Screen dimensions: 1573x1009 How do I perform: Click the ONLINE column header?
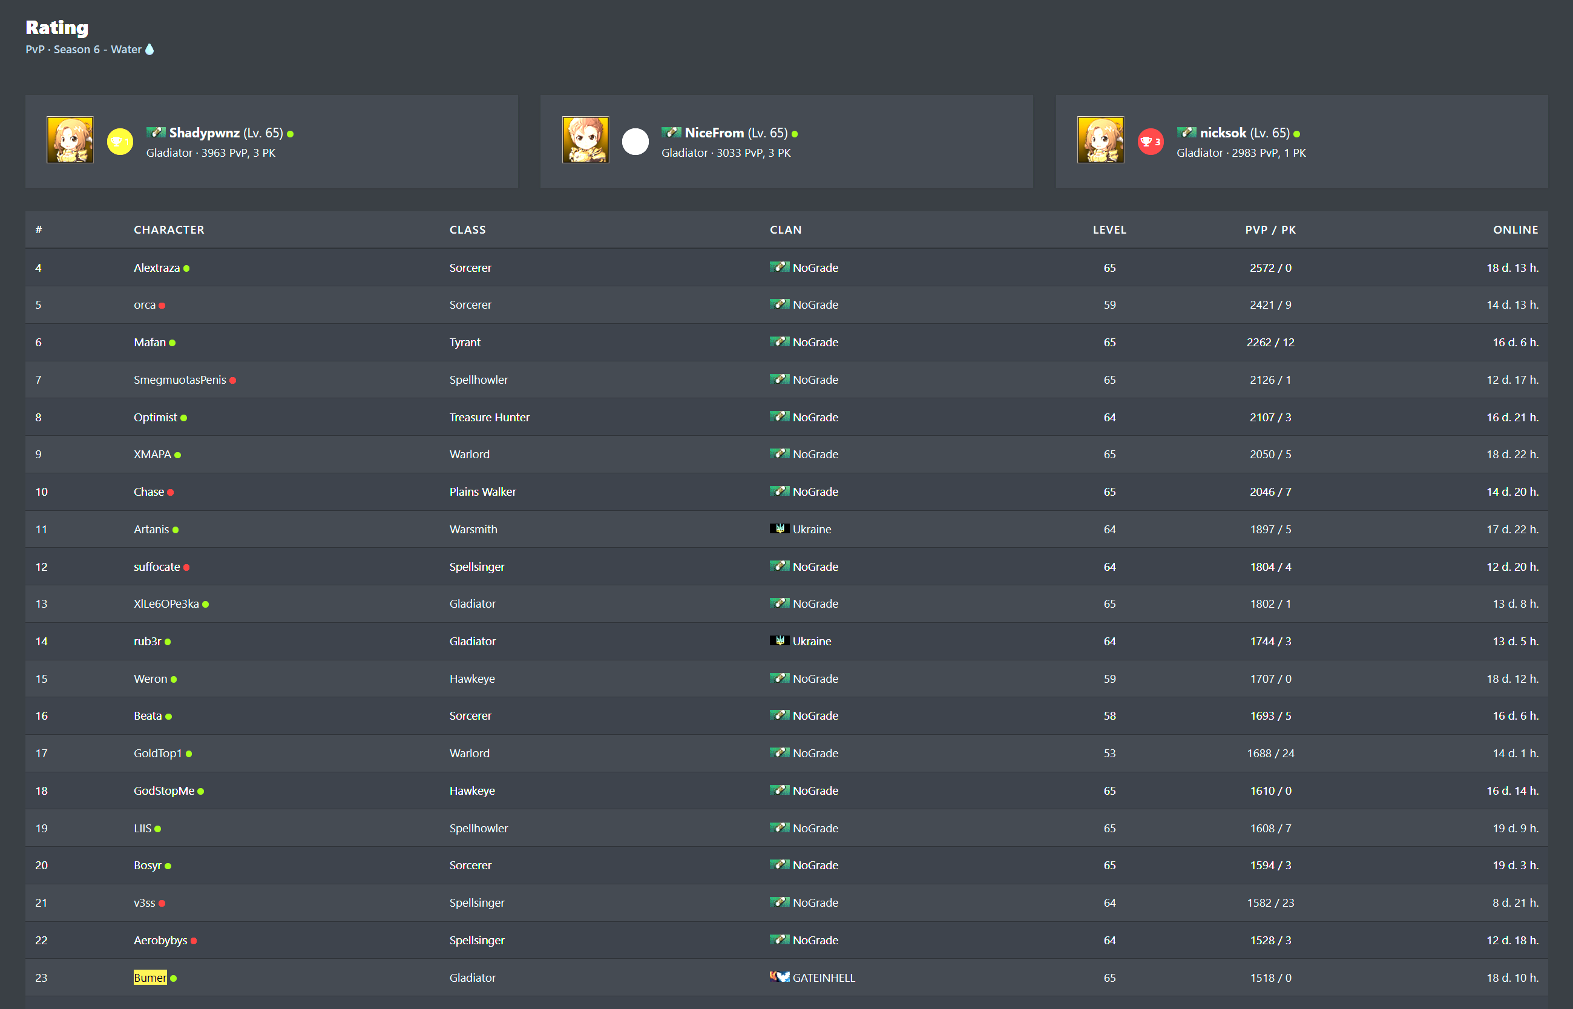click(x=1515, y=230)
